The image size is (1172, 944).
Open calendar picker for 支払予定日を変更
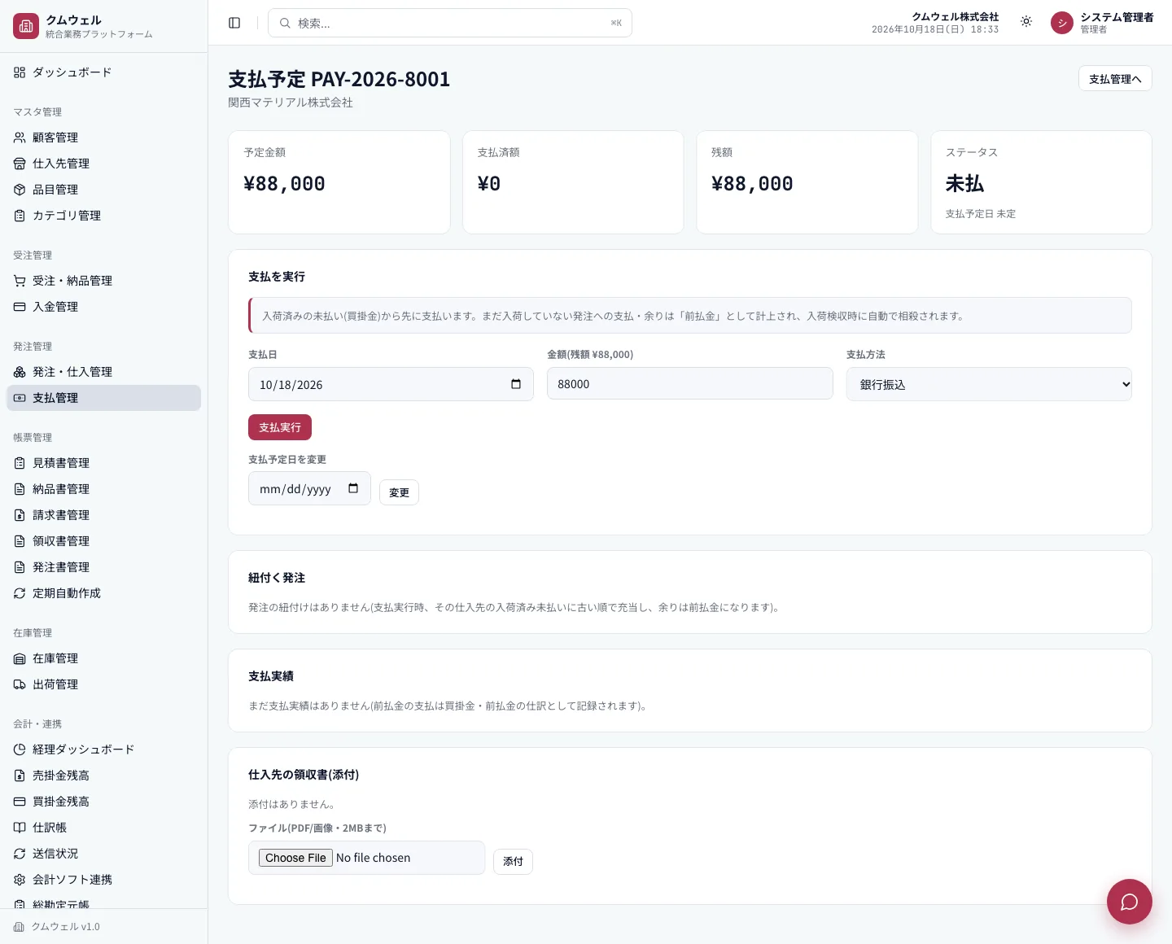point(353,488)
